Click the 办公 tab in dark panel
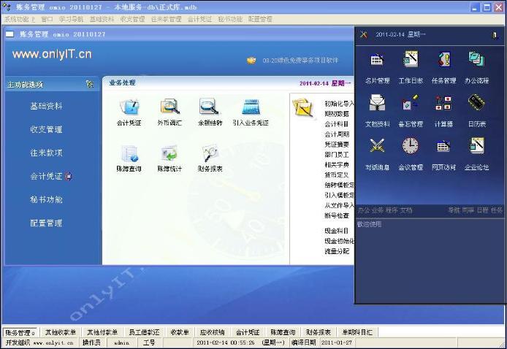The height and width of the screenshot is (349, 507). click(x=363, y=210)
